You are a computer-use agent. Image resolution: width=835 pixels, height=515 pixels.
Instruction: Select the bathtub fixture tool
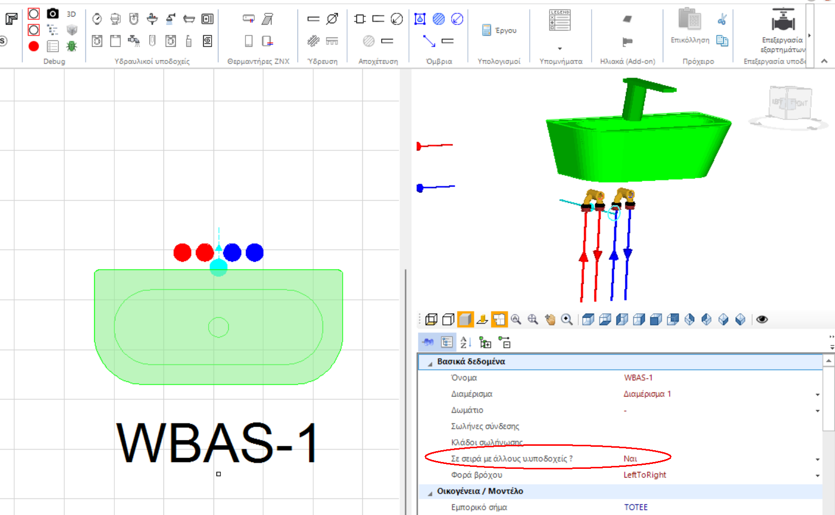[x=189, y=20]
